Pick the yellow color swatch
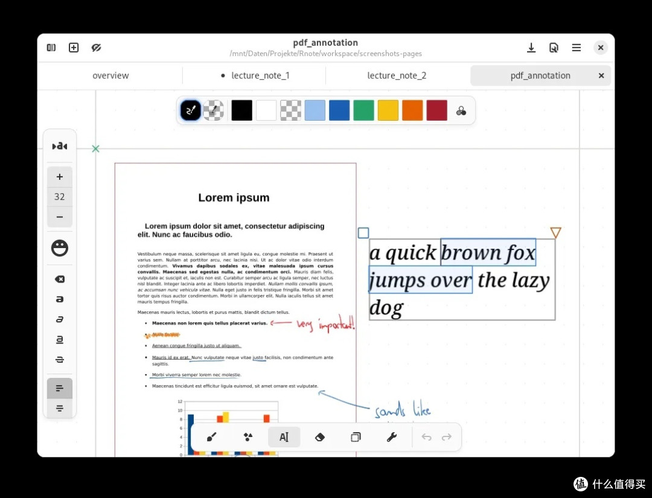Viewport: 652px width, 498px height. [388, 110]
